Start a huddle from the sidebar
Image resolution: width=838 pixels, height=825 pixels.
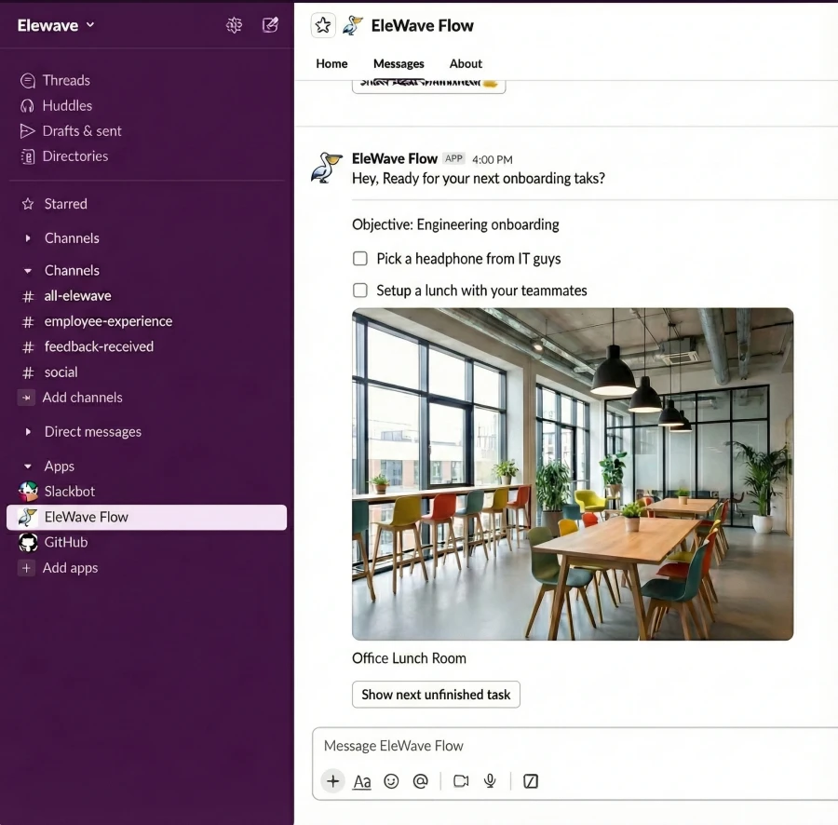coord(66,105)
